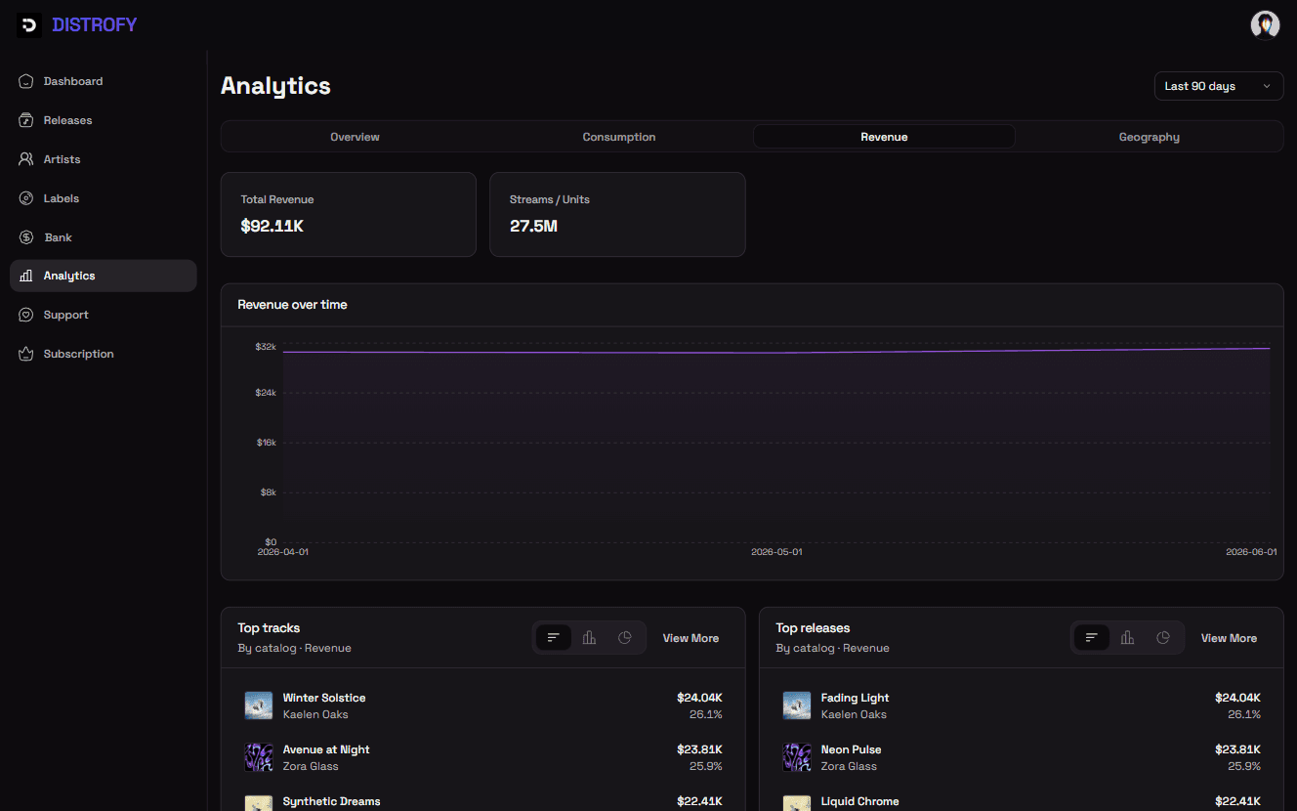Click Zora Glass under Avenue at Night
The height and width of the screenshot is (811, 1297).
coord(311,766)
